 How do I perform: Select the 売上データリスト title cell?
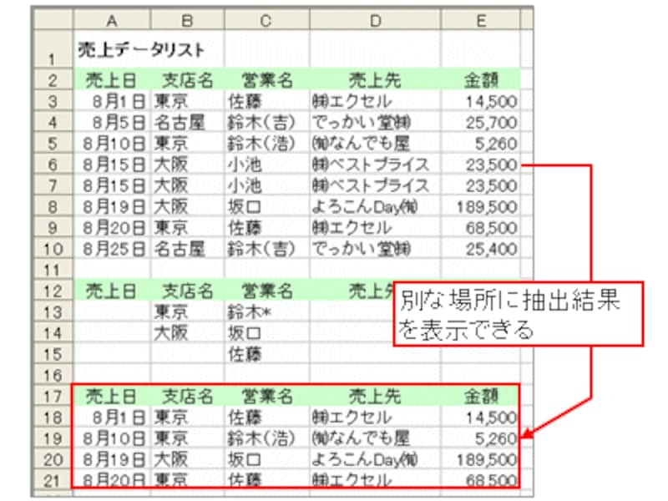140,49
